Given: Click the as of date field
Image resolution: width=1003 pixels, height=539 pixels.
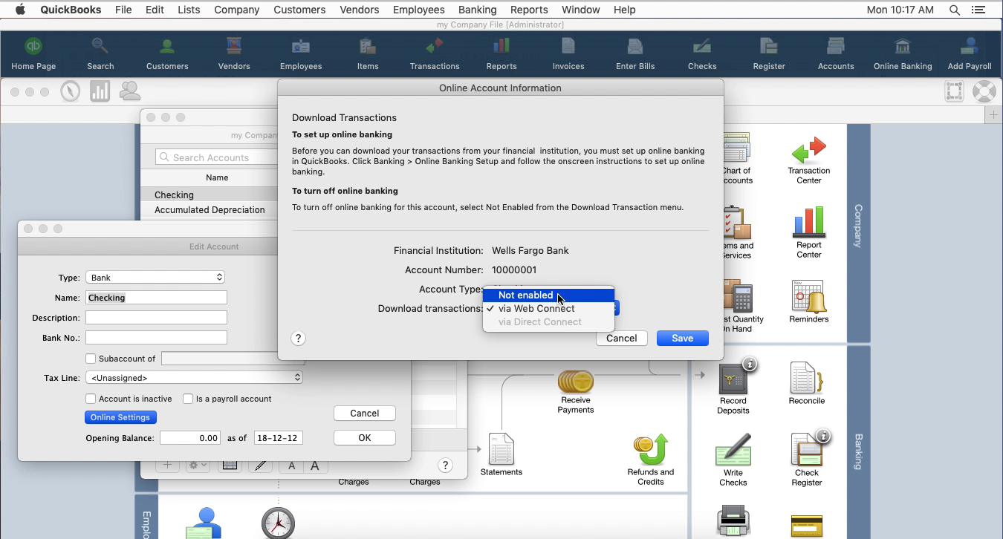Looking at the screenshot, I should 278,438.
